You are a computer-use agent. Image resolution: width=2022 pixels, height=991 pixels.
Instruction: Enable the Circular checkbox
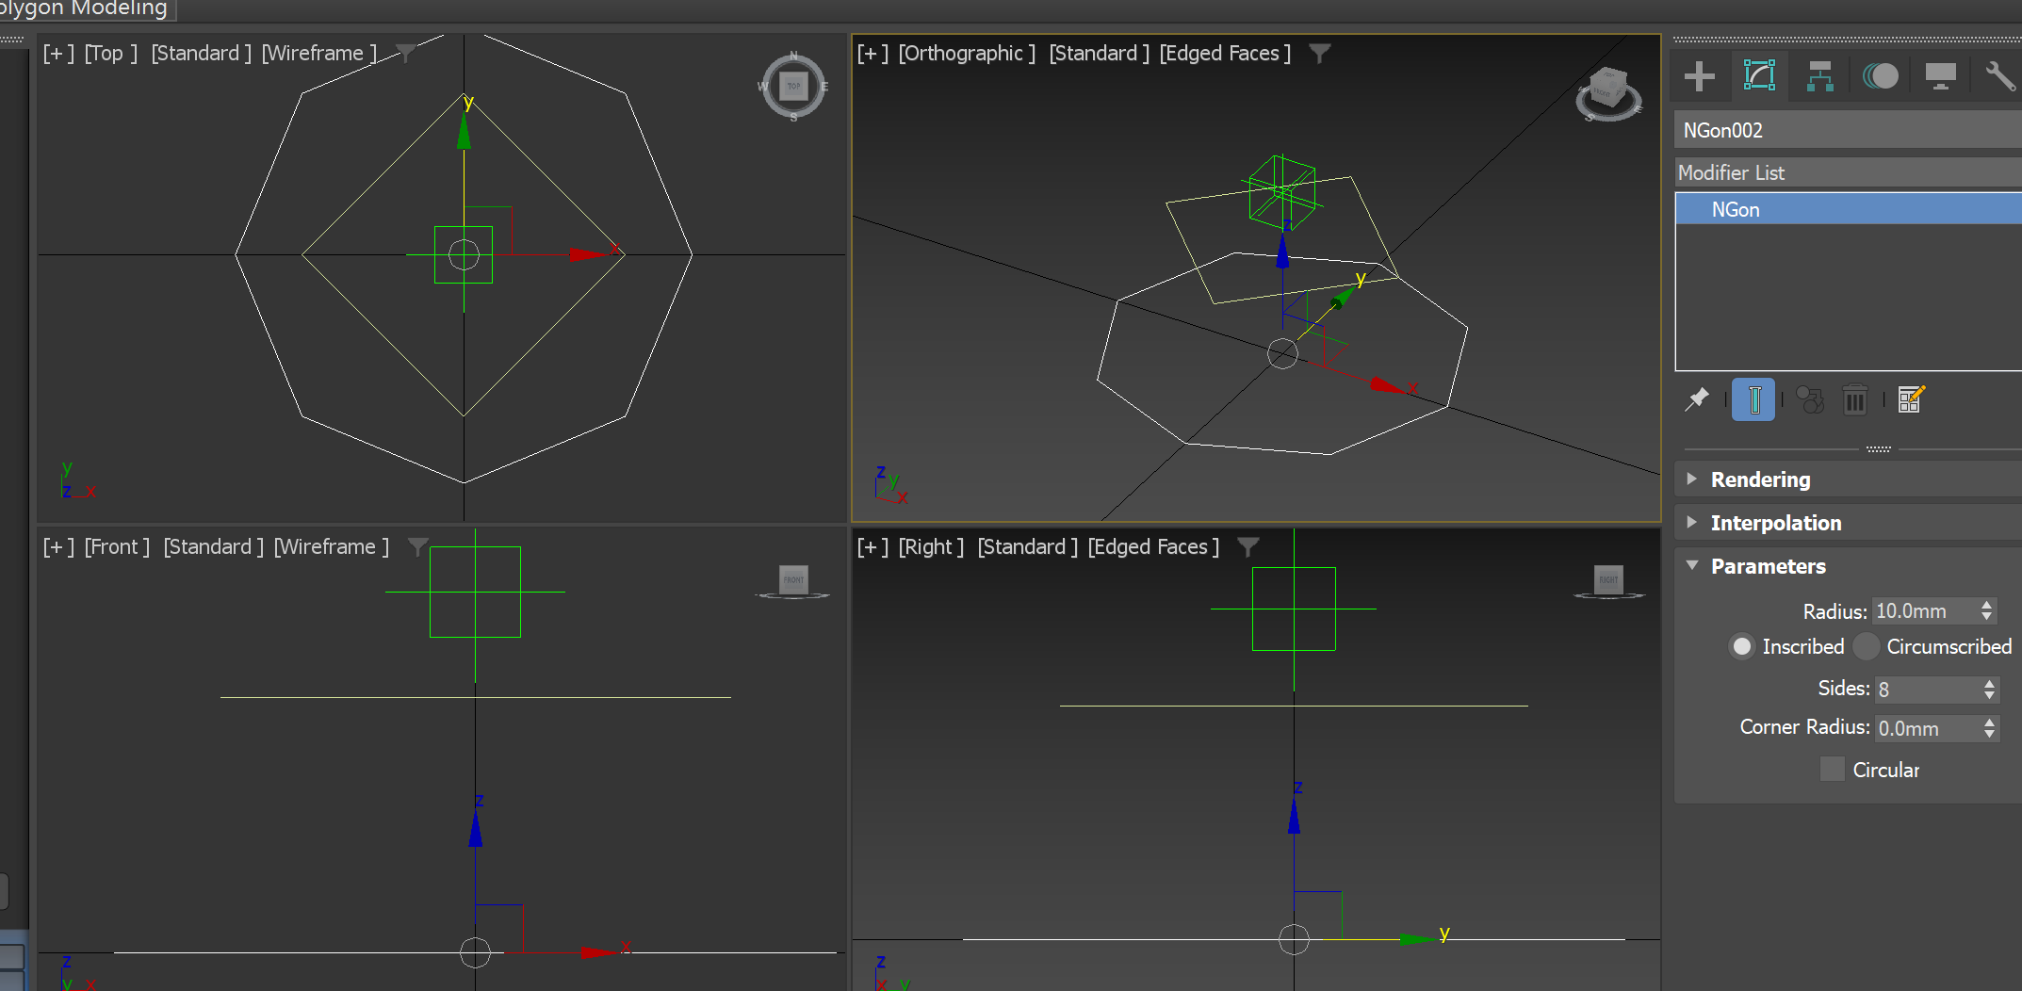(x=1832, y=770)
